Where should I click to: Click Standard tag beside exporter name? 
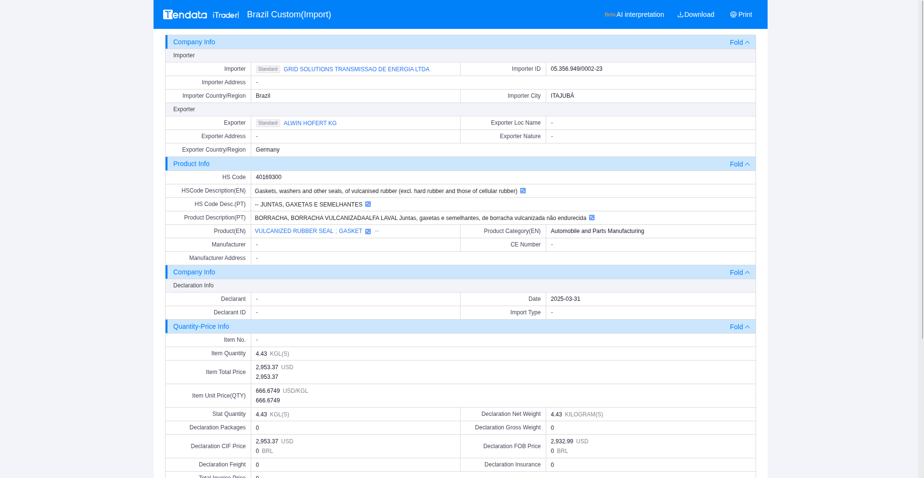click(268, 123)
